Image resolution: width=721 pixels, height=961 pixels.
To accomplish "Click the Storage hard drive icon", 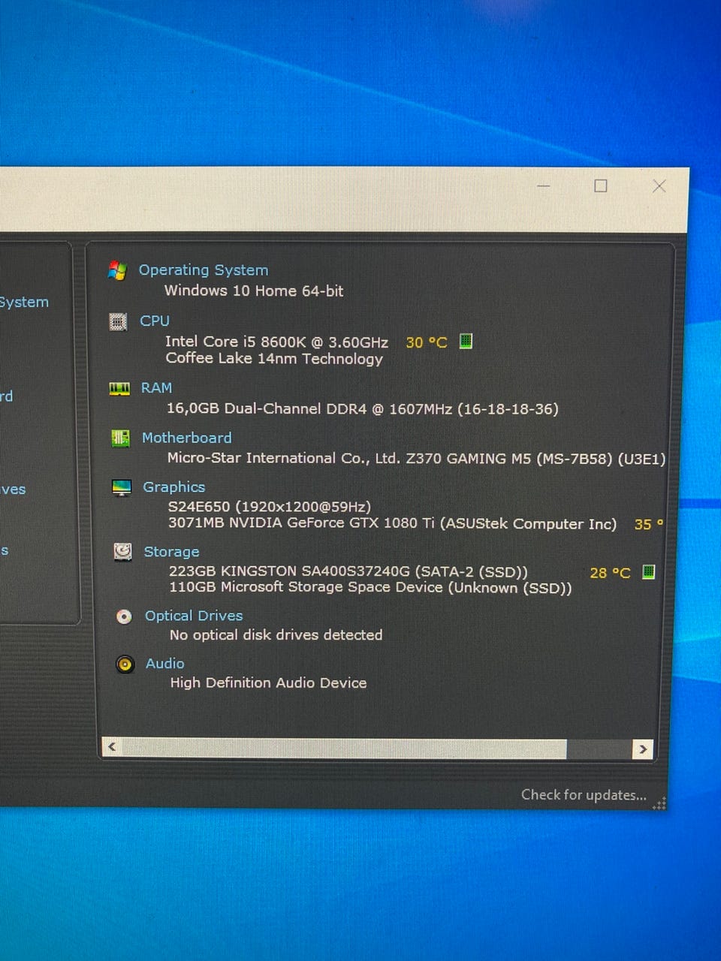I will tap(122, 552).
